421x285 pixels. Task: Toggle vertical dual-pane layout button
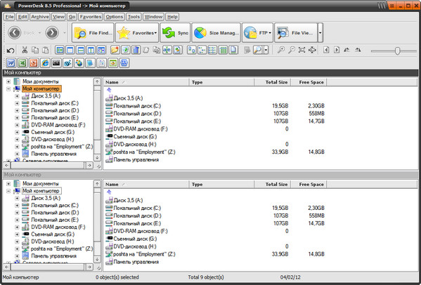(91, 50)
